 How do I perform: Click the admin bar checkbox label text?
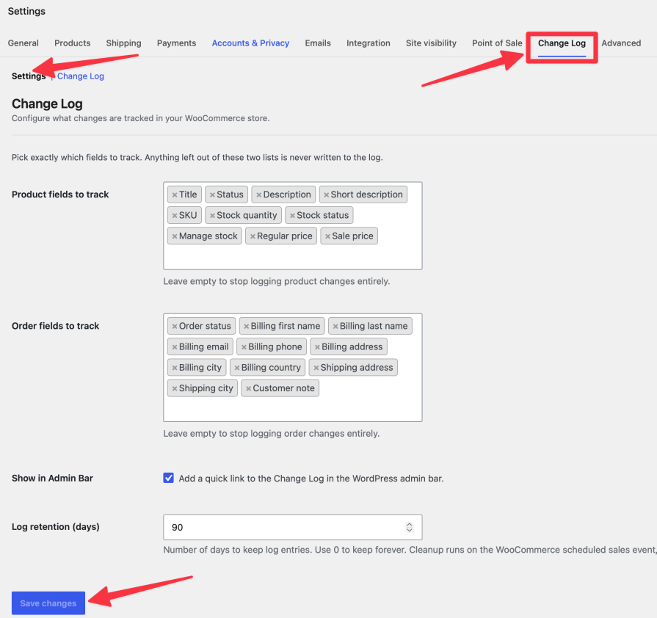(x=311, y=479)
